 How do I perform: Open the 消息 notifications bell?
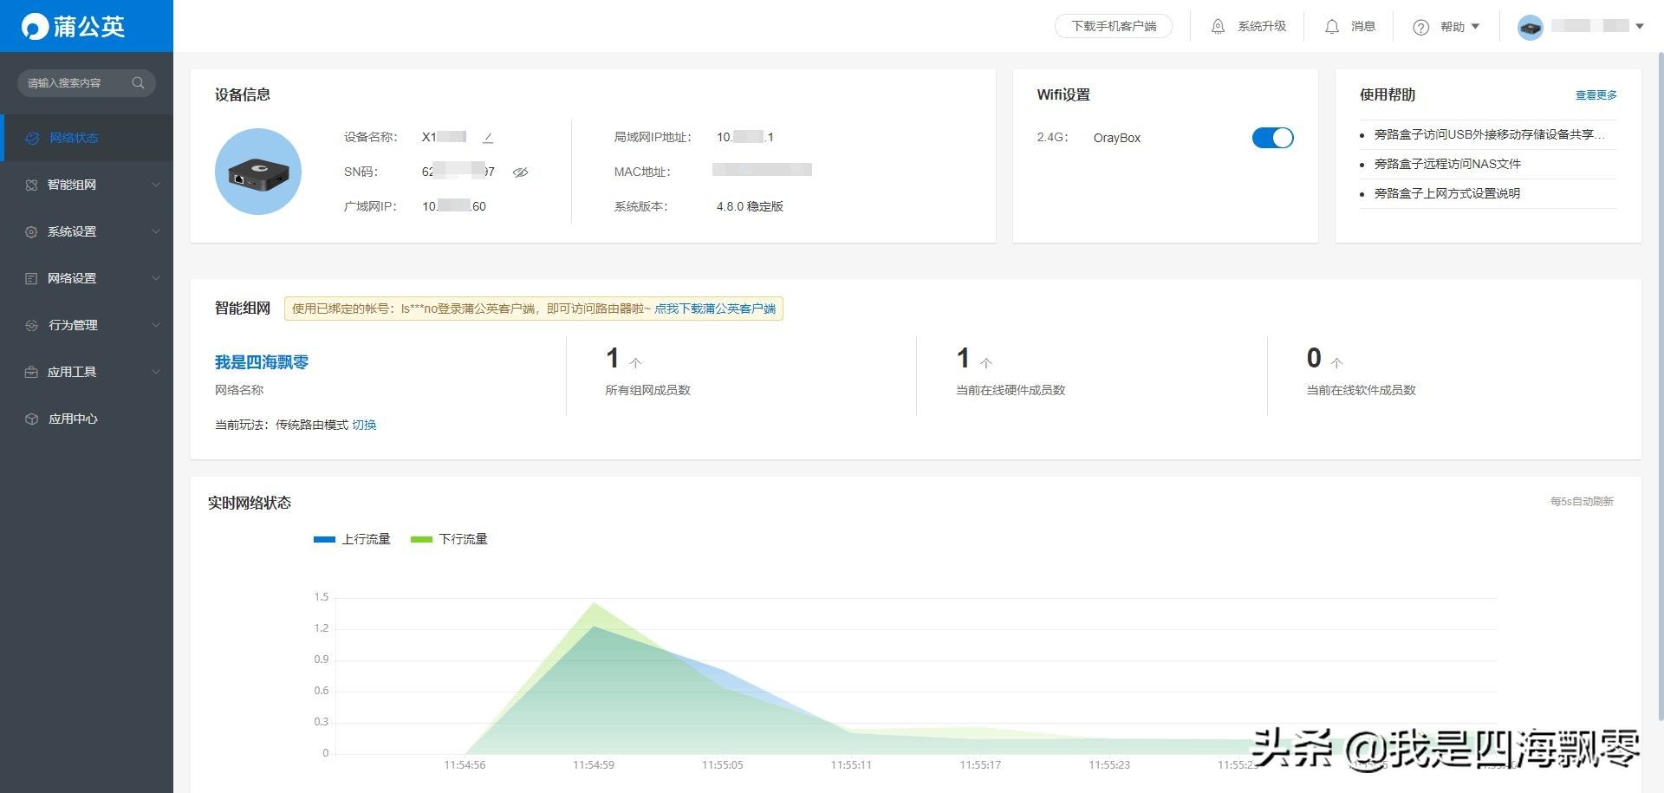[x=1332, y=27]
